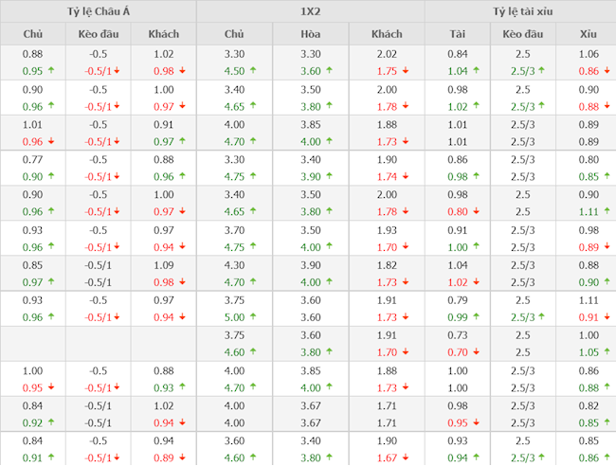Click the Tài column header
Viewport: 616px width, 466px height.
[x=457, y=34]
